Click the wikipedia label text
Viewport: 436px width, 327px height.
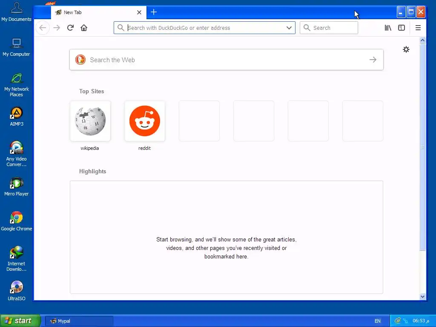coord(90,148)
